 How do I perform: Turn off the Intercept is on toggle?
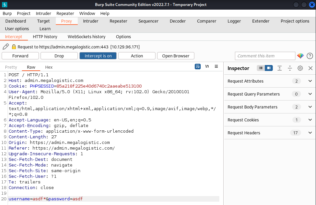click(98, 56)
